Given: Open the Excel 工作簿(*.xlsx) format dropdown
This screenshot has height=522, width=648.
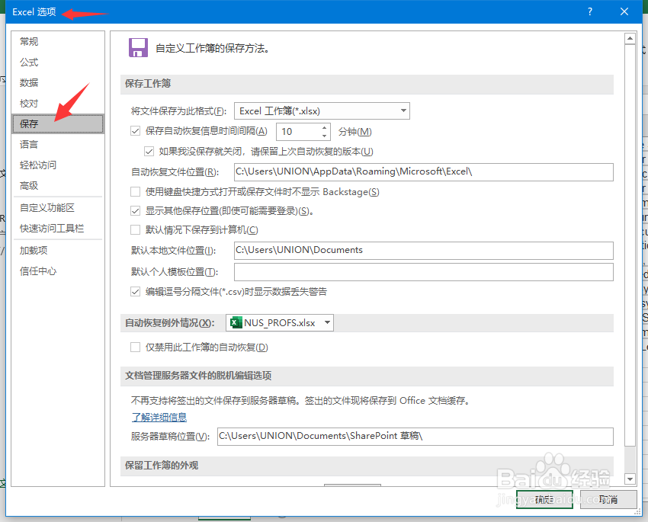Looking at the screenshot, I should click(403, 110).
